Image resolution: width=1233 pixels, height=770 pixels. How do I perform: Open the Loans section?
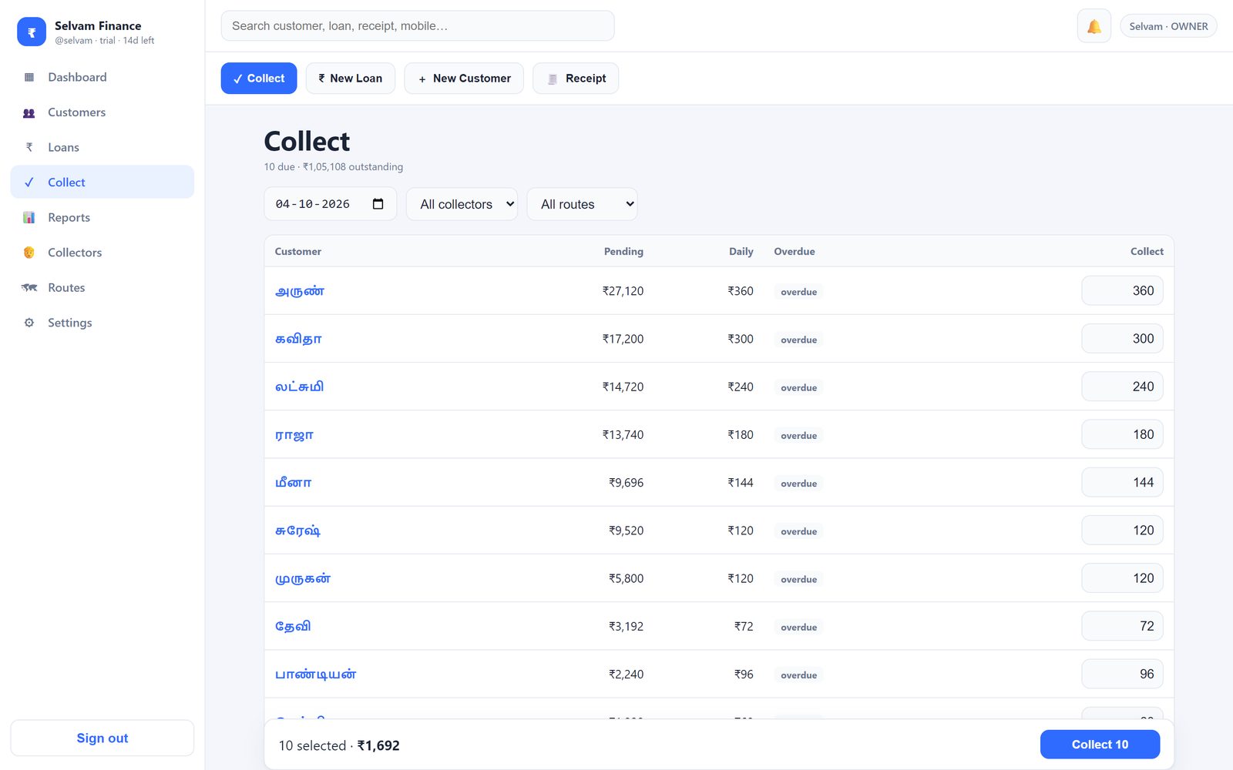(x=102, y=147)
